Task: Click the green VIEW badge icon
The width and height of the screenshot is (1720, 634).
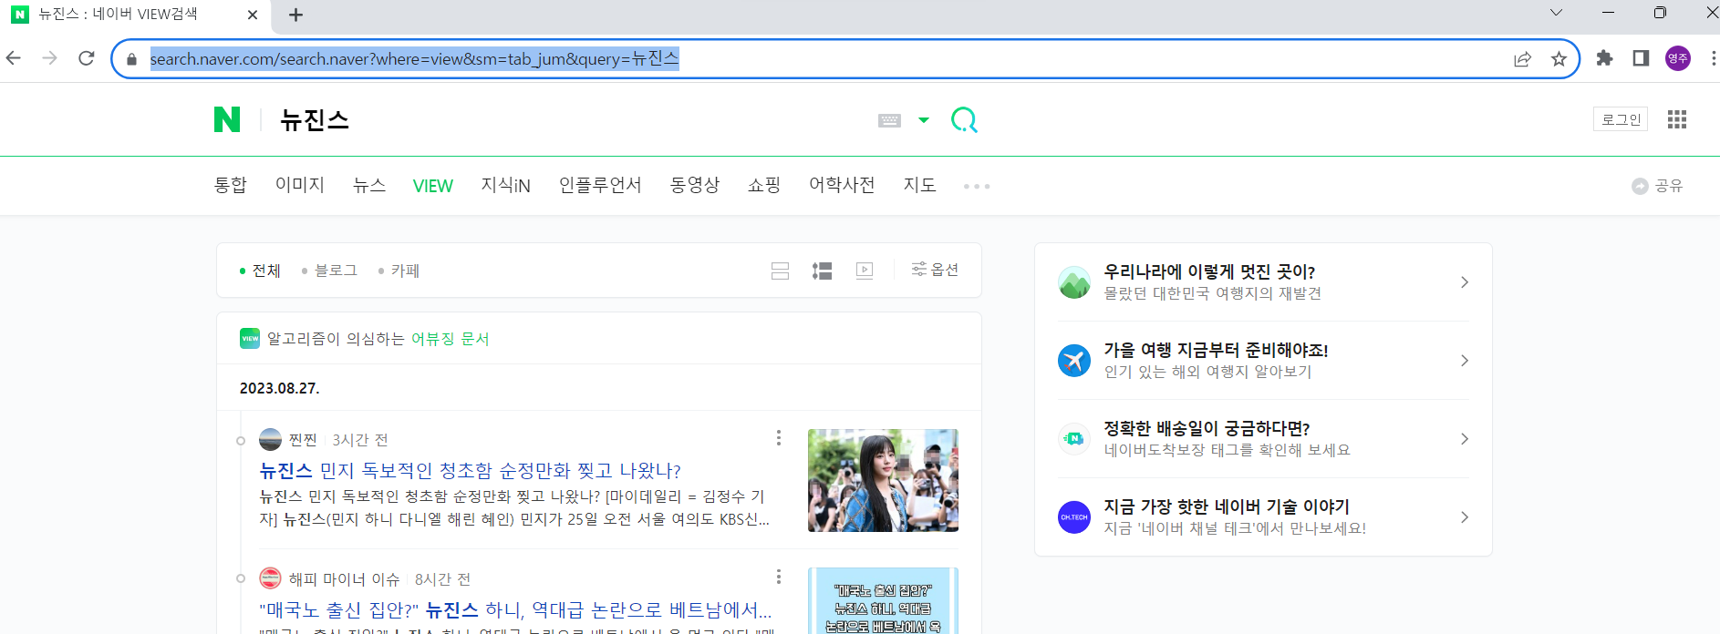Action: point(250,338)
